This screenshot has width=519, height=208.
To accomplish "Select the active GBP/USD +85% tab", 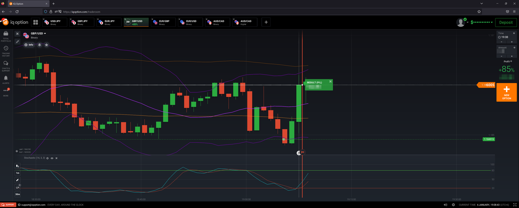I will tap(136, 22).
